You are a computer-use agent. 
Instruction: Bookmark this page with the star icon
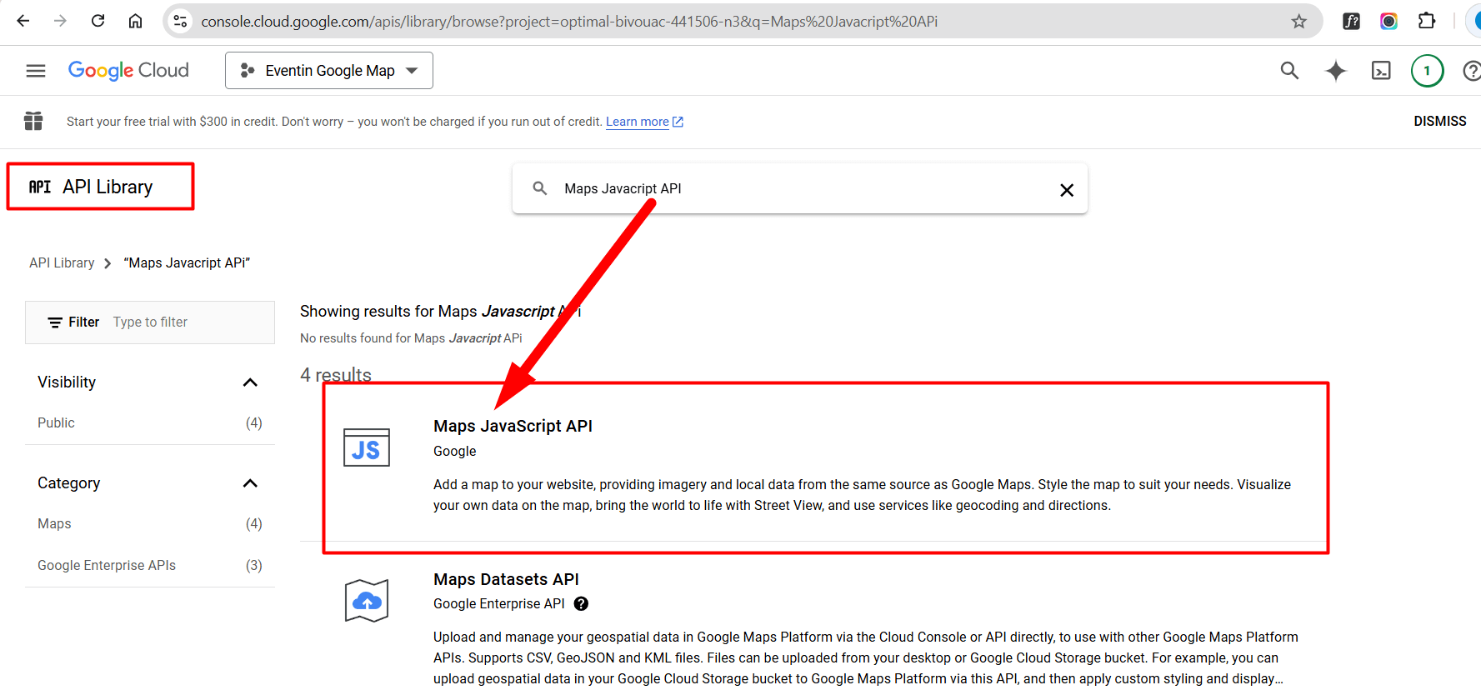[x=1298, y=21]
